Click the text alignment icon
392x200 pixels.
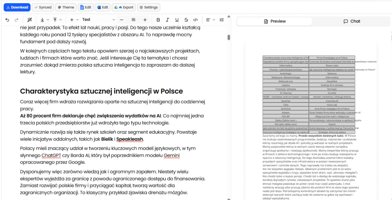[208, 20]
